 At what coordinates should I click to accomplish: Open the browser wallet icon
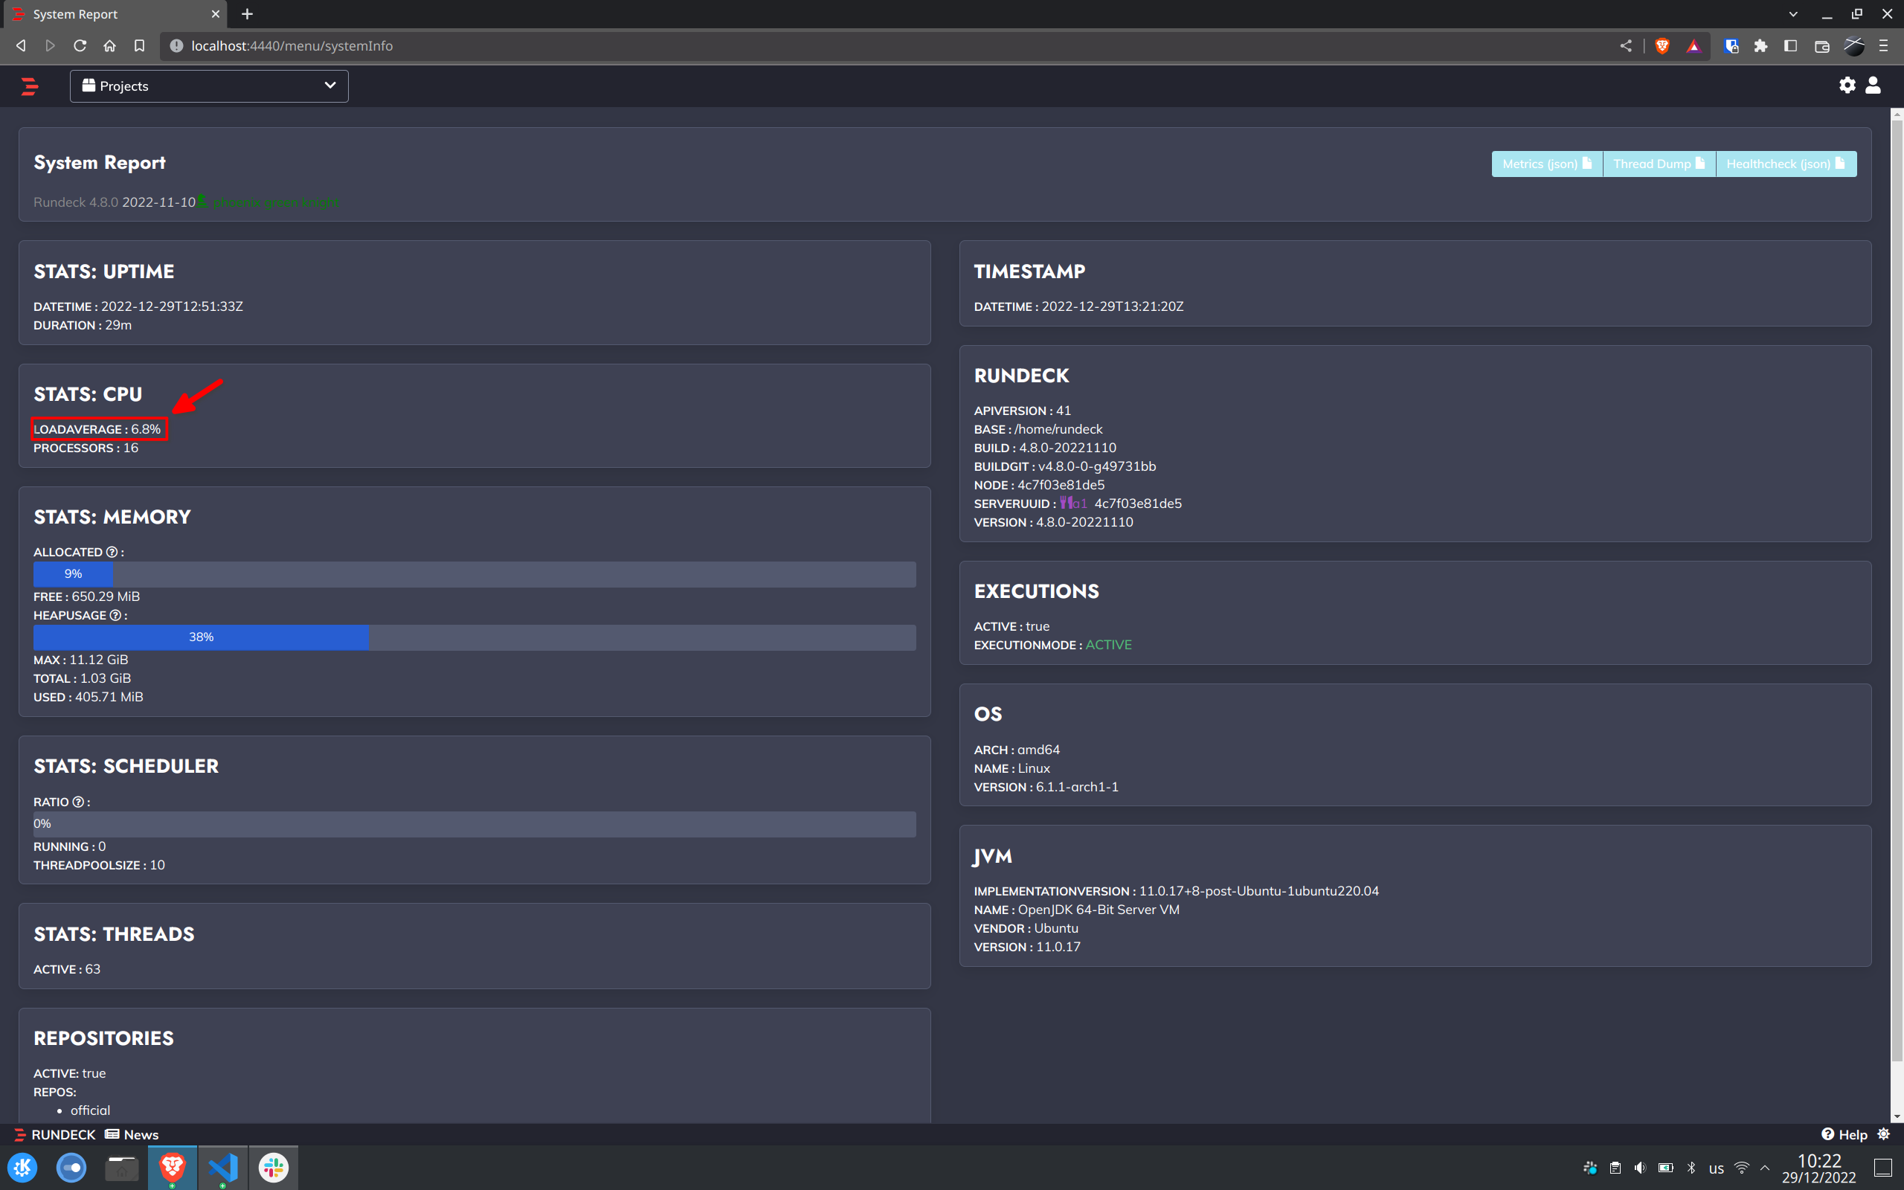(1821, 45)
